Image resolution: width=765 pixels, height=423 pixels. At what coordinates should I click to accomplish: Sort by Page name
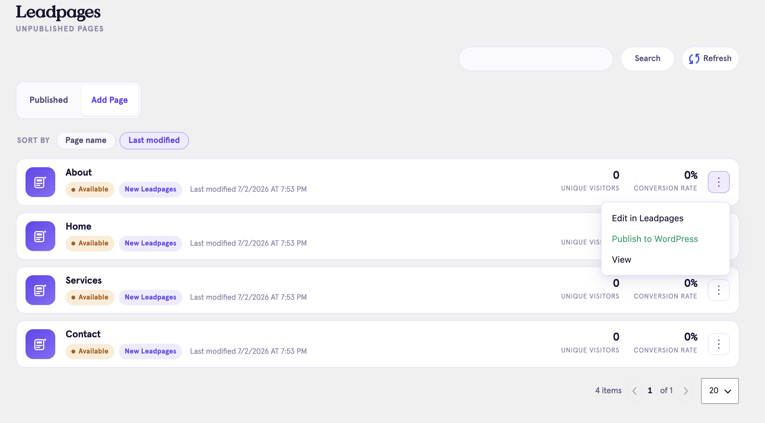pos(86,140)
